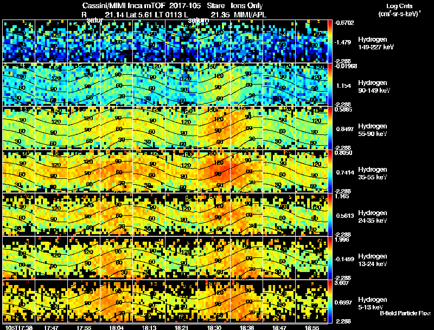Open the 90-149 keV image panel at 18:13

(x=149, y=85)
